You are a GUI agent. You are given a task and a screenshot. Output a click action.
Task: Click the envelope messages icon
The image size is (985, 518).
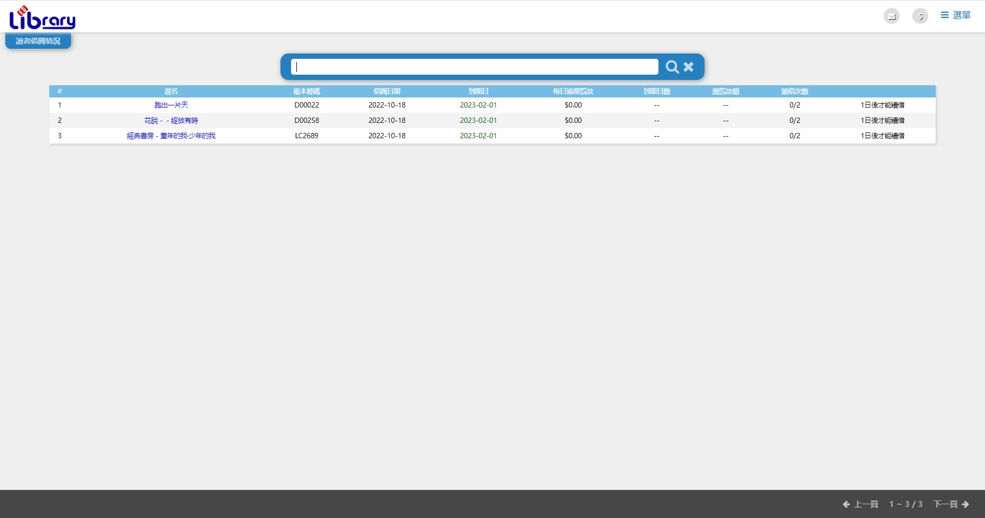[x=892, y=16]
